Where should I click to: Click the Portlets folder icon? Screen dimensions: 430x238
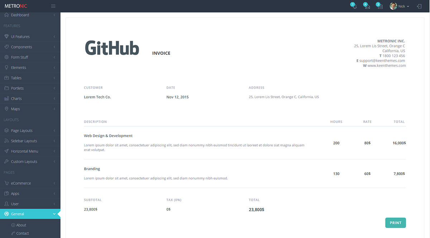coord(6,88)
